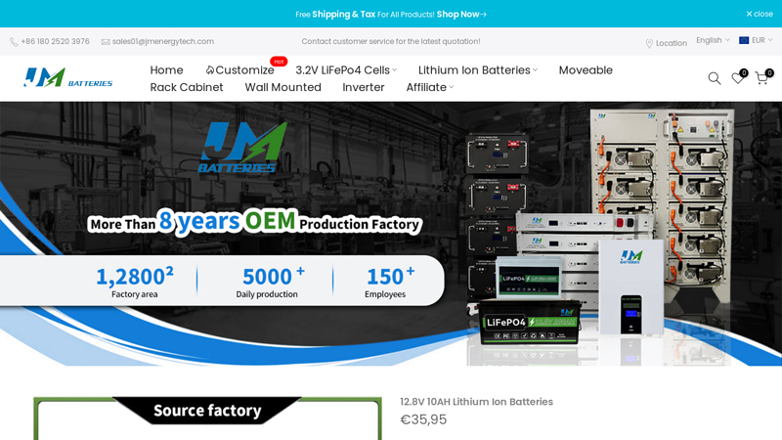782x440 pixels.
Task: Open the Wall Mounted menu item
Action: (x=282, y=87)
